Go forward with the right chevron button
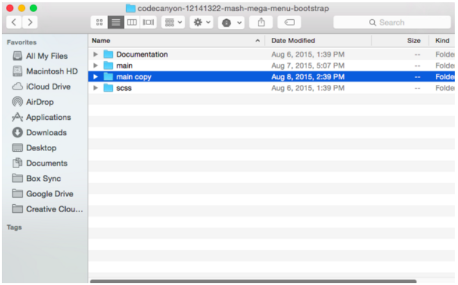458x285 pixels. (30, 22)
